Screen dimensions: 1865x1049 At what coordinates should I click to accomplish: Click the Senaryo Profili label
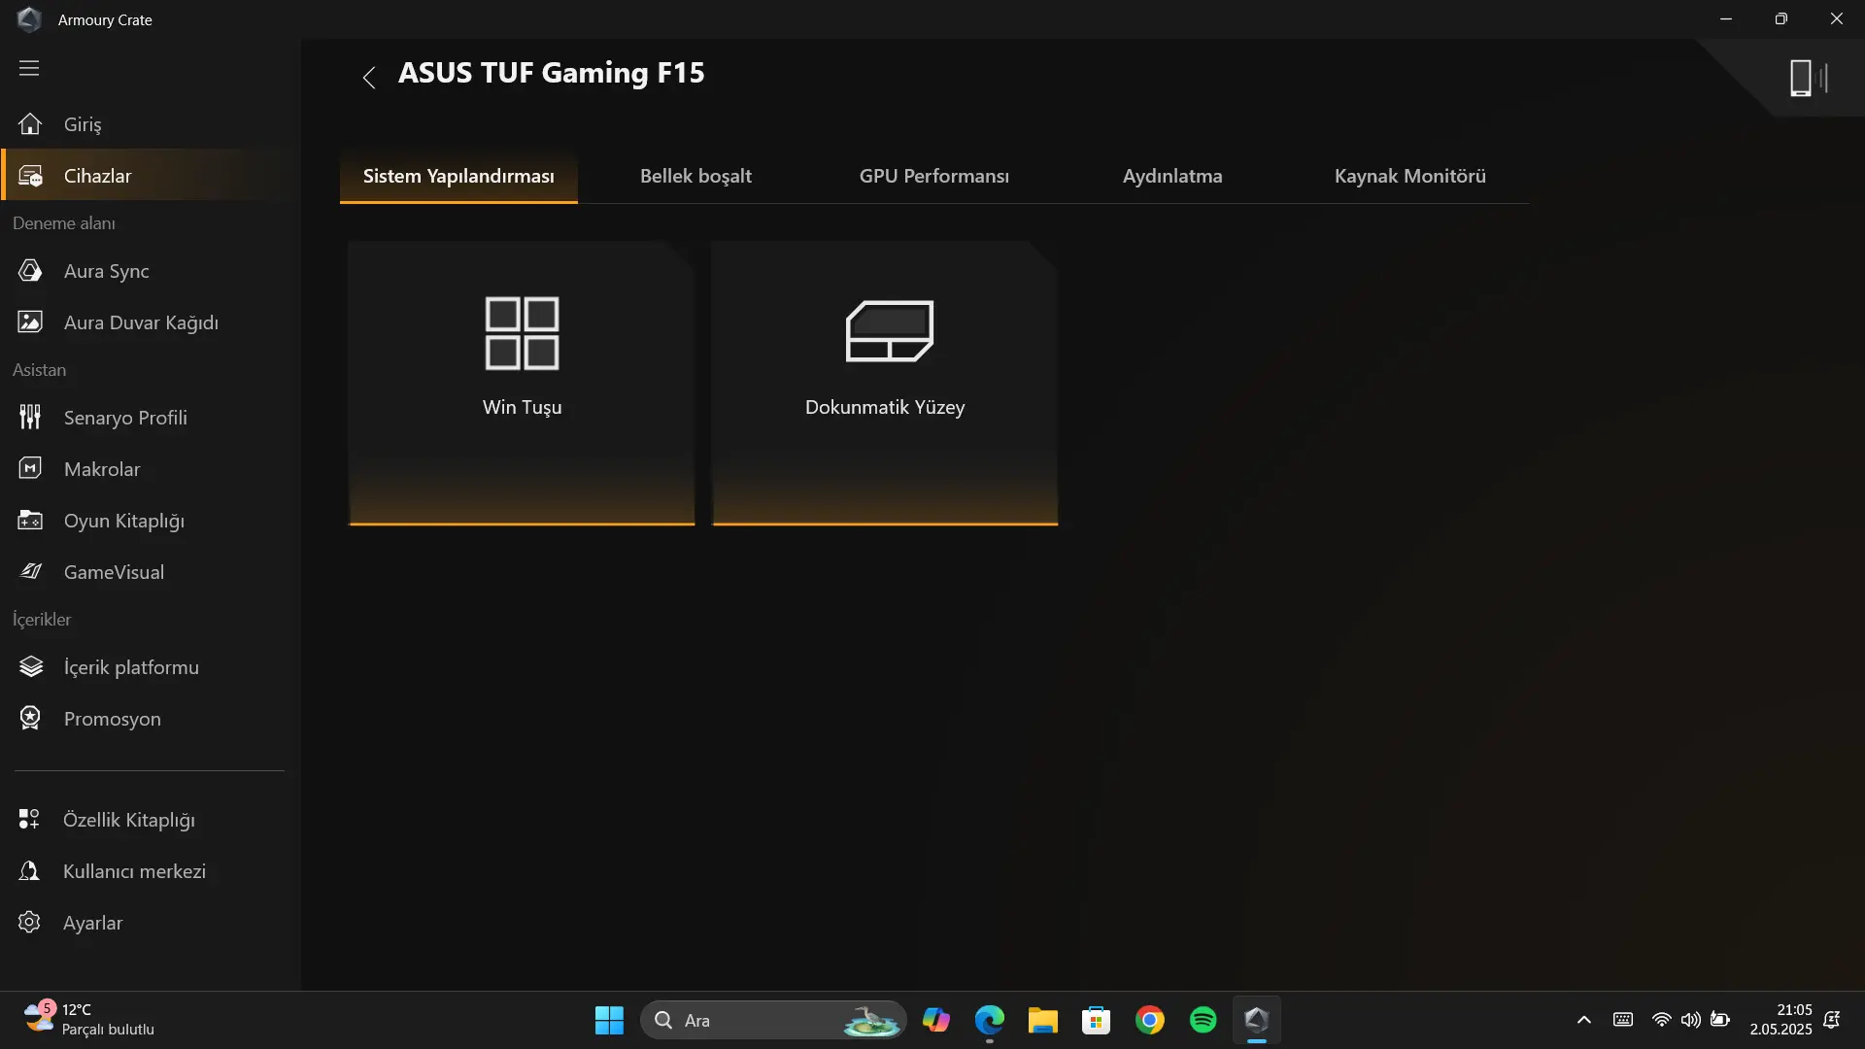125,418
